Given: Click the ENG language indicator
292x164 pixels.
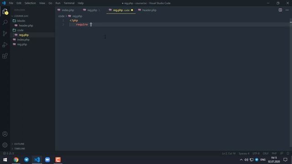Looking at the screenshot, I should click(263, 160).
